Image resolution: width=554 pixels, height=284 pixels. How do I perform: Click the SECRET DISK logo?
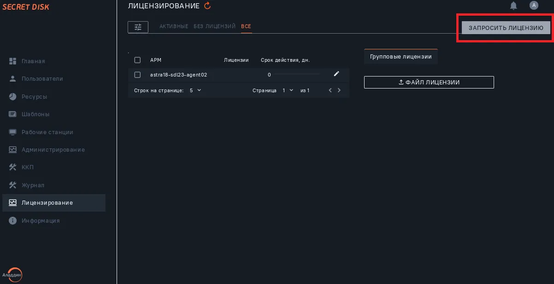pos(26,7)
